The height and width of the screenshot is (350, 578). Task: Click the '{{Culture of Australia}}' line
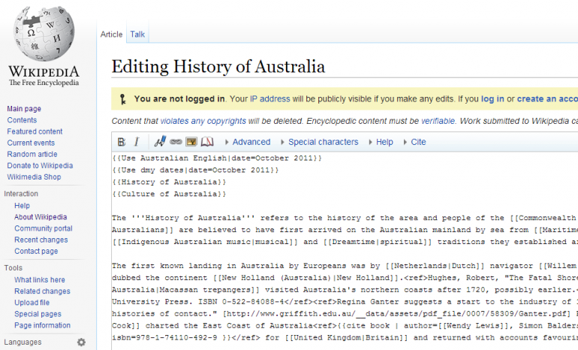pyautogui.click(x=169, y=194)
